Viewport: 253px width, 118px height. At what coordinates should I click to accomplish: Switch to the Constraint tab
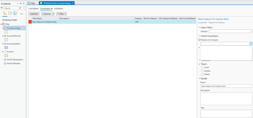click(45, 9)
